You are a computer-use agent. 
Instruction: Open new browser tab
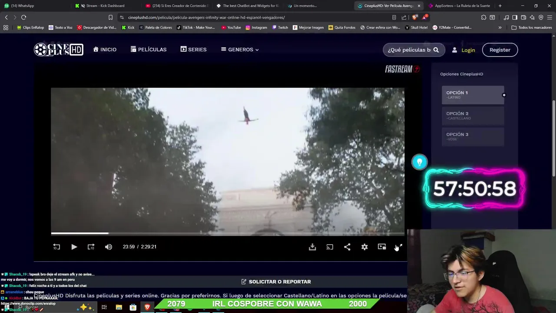point(500,6)
